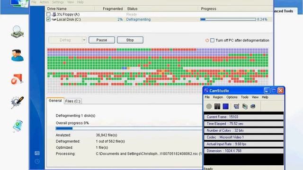This screenshot has height=170, width=303.
Task: Click the greyed Defrag button
Action: 65,40
